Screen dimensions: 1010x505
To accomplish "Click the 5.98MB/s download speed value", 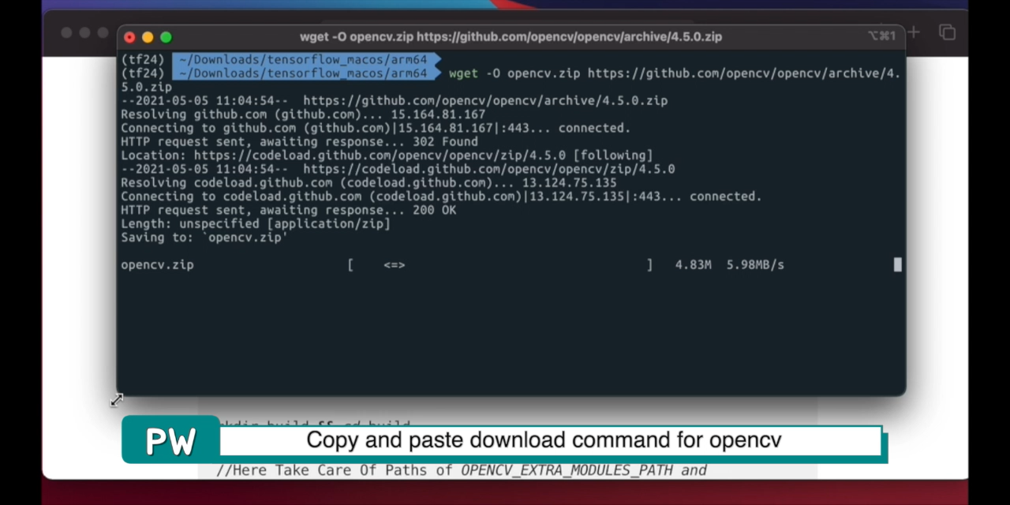I will [x=755, y=265].
